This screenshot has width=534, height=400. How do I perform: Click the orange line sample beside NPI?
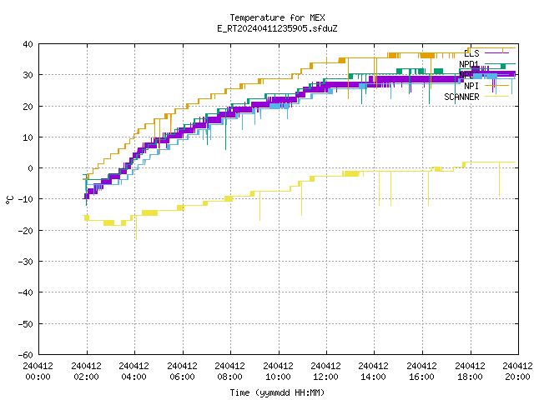click(x=497, y=86)
